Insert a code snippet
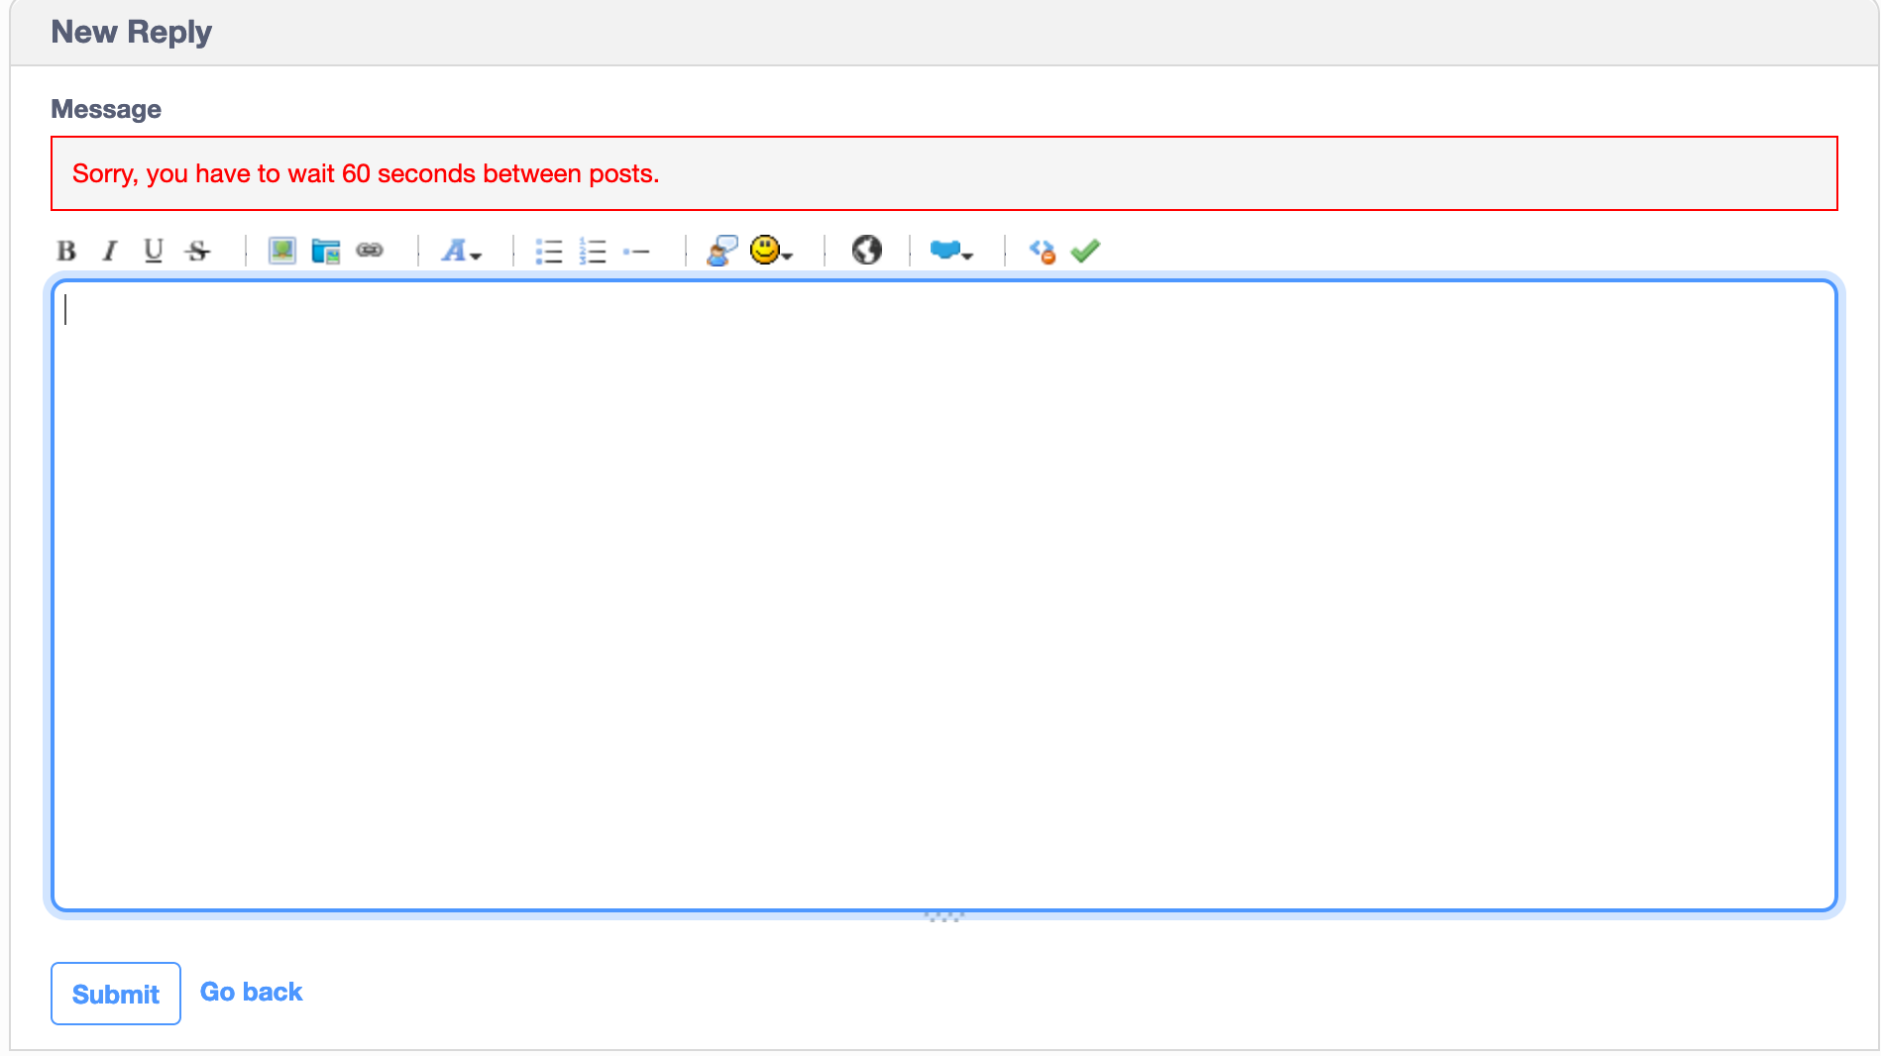1881x1056 pixels. click(1042, 251)
